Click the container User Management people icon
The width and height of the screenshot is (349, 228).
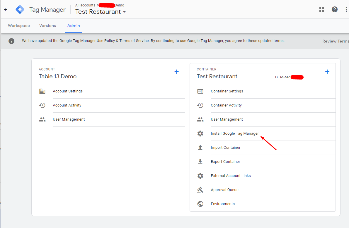coord(200,119)
